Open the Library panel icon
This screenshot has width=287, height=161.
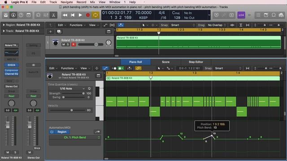pyautogui.click(x=6, y=15)
